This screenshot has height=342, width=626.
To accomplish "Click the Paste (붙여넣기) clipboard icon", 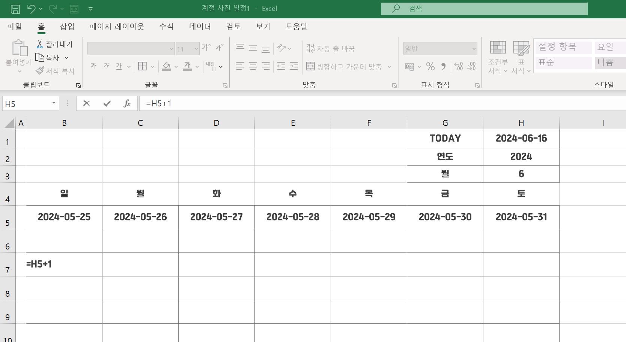I will coord(20,48).
